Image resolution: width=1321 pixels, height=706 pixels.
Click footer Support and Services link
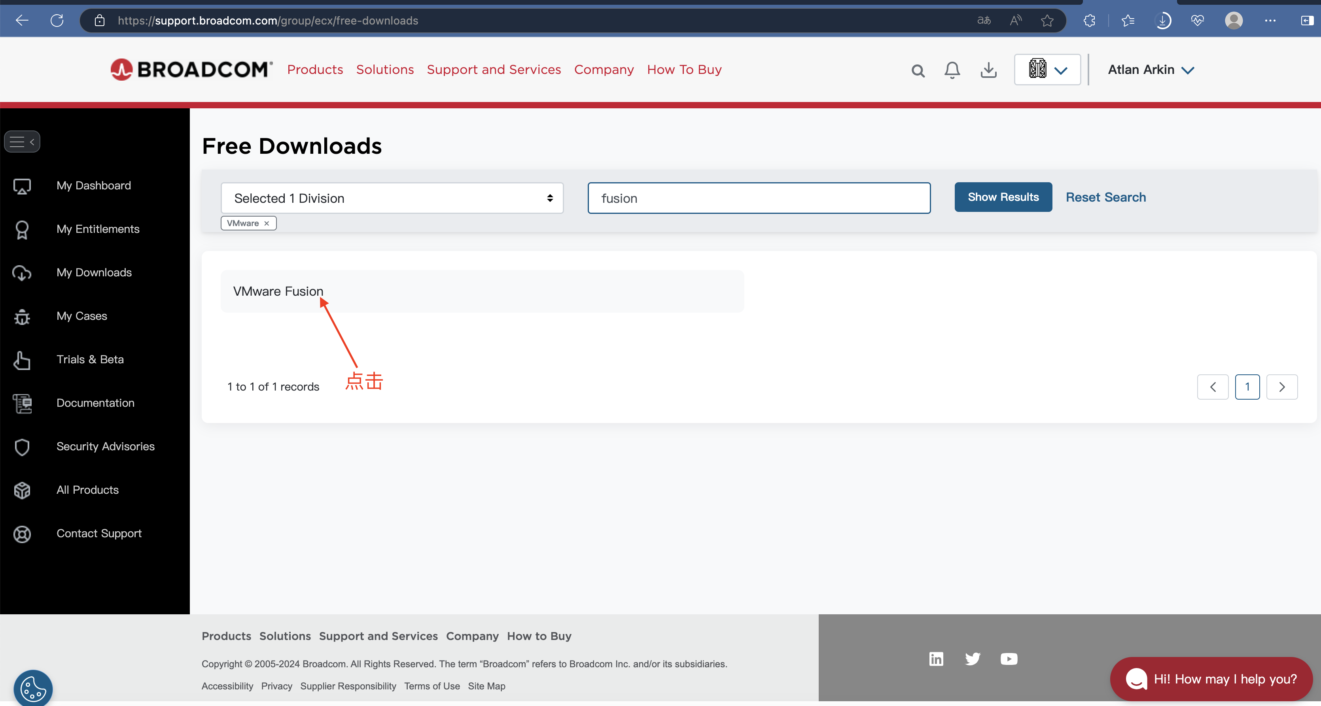click(x=379, y=636)
